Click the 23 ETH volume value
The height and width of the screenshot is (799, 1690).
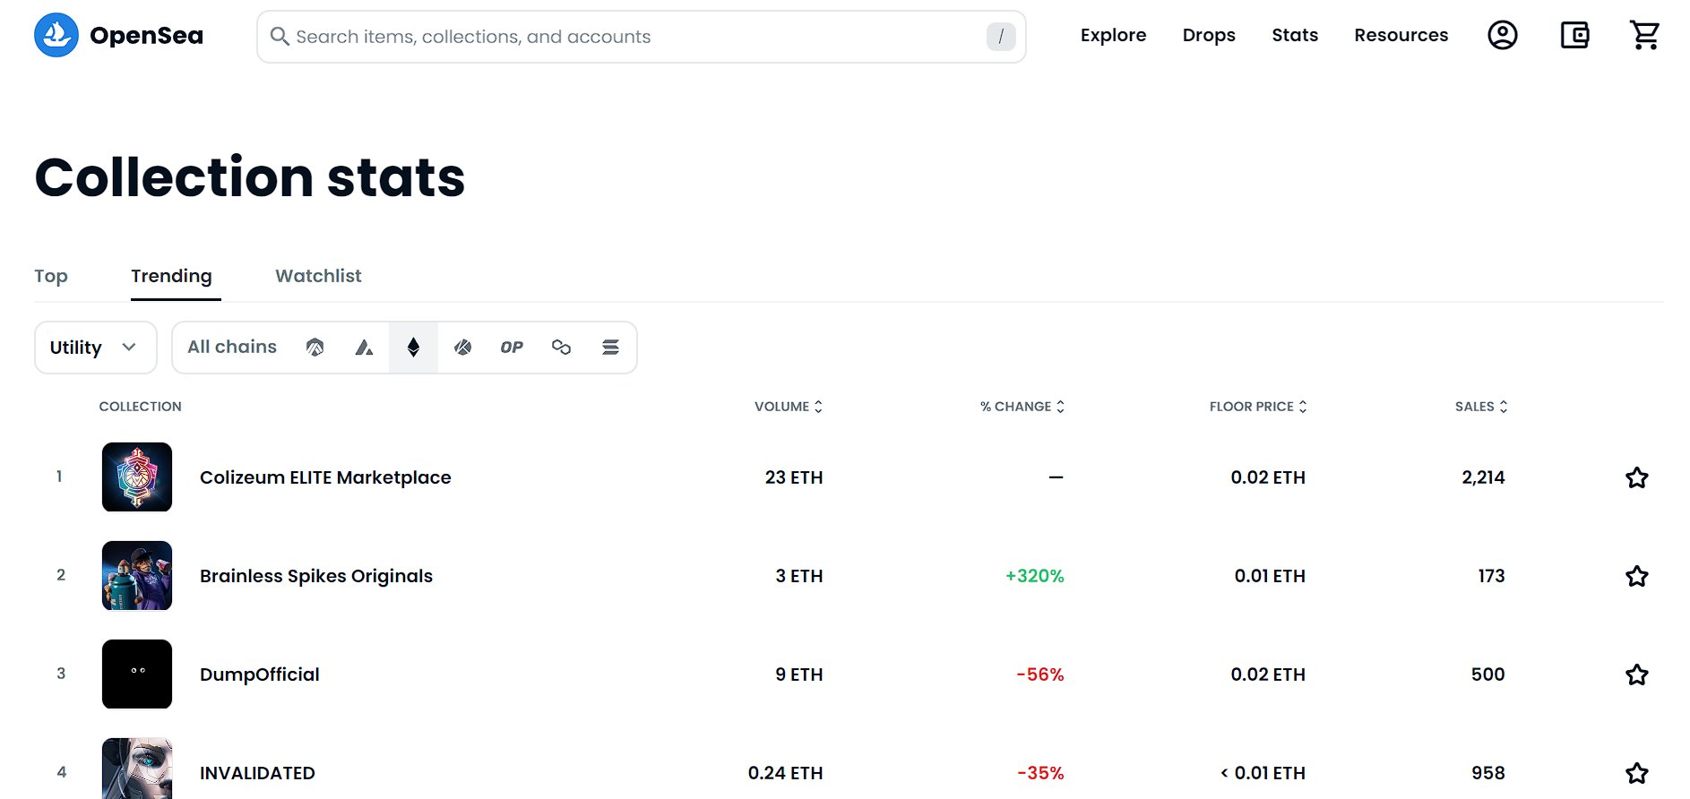794,477
